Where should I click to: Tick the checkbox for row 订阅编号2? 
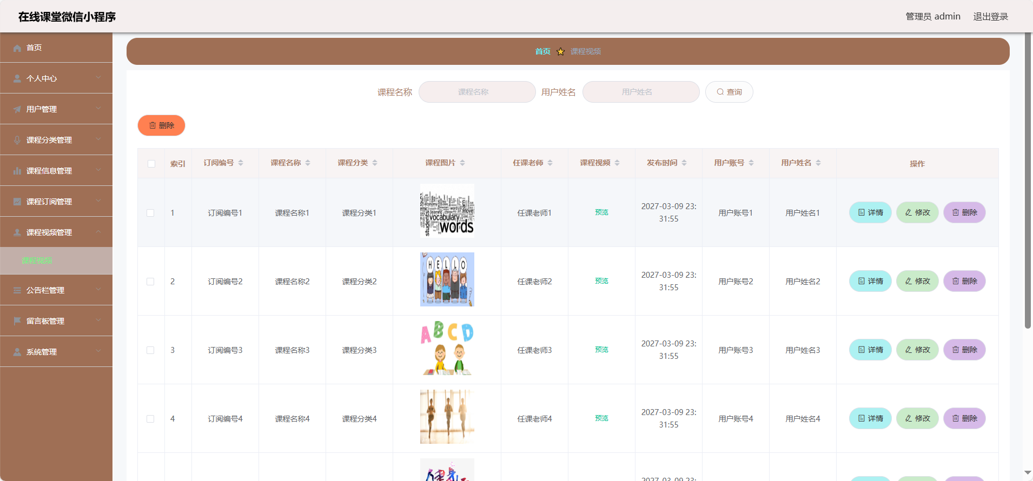point(150,282)
